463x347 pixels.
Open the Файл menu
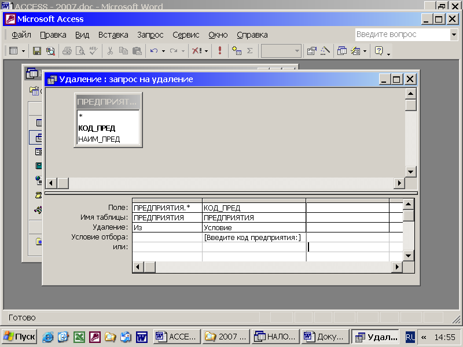(x=21, y=35)
